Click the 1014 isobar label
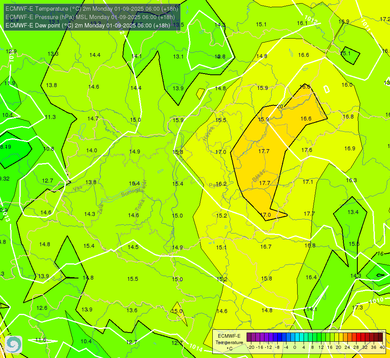 coord(196,347)
